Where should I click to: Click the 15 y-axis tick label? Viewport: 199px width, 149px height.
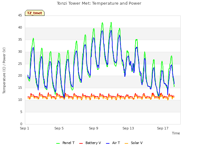(20, 88)
